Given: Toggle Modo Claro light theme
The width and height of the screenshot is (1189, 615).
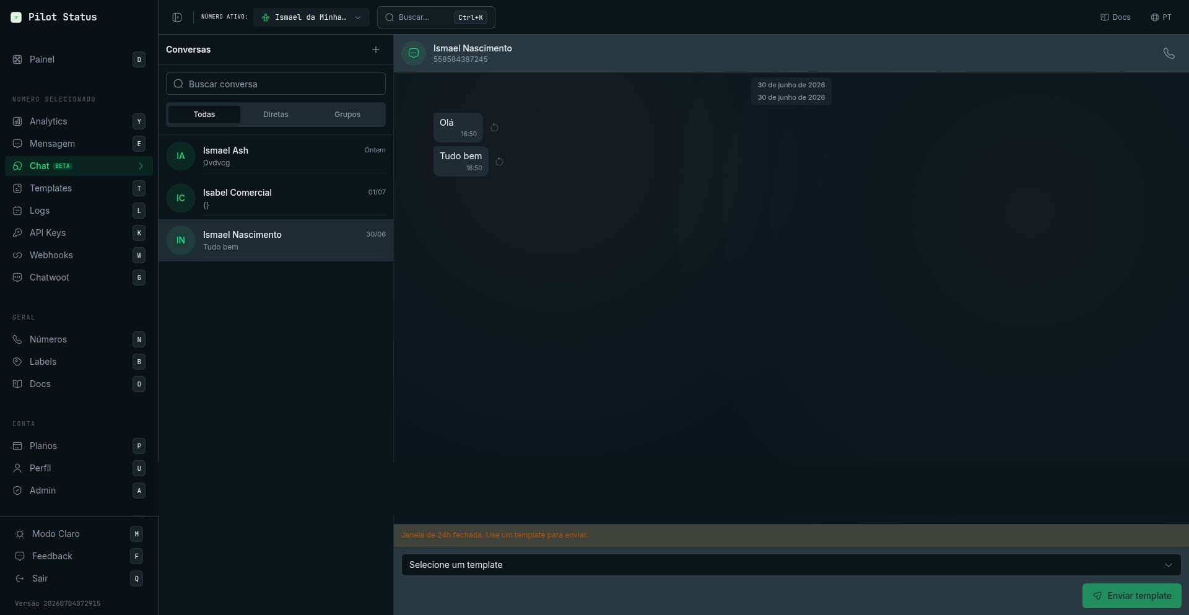Looking at the screenshot, I should coord(78,534).
